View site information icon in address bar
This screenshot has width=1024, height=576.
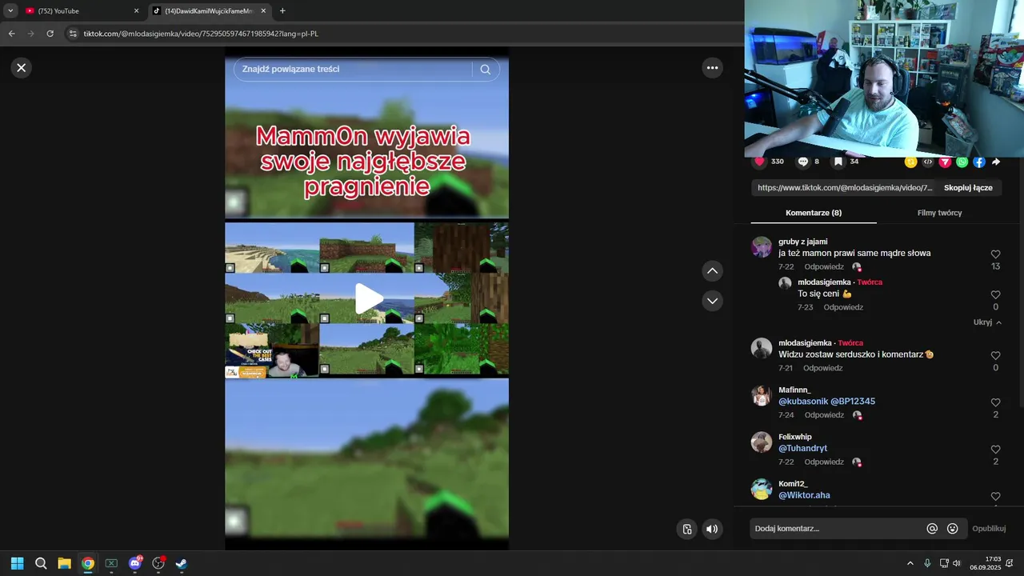click(x=73, y=34)
